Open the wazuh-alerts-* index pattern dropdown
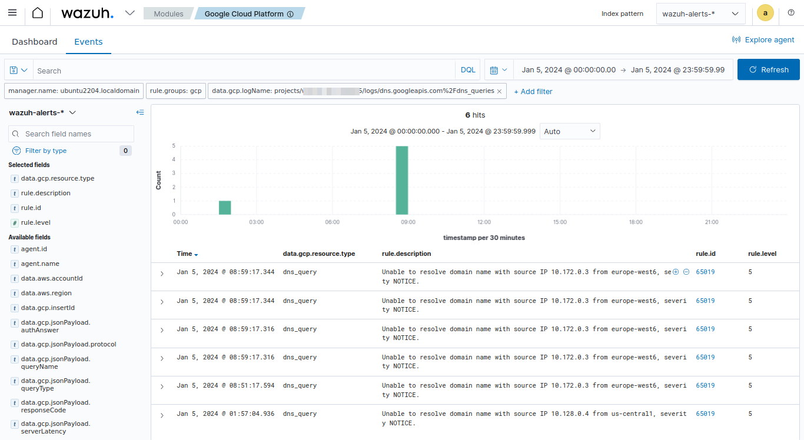 click(x=700, y=14)
